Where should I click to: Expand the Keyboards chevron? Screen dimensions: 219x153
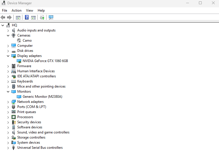pyautogui.click(x=8, y=82)
